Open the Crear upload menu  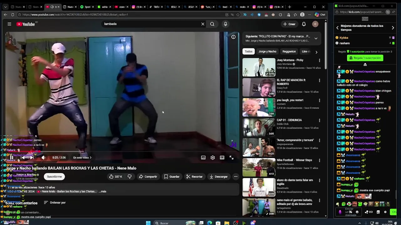point(289,24)
